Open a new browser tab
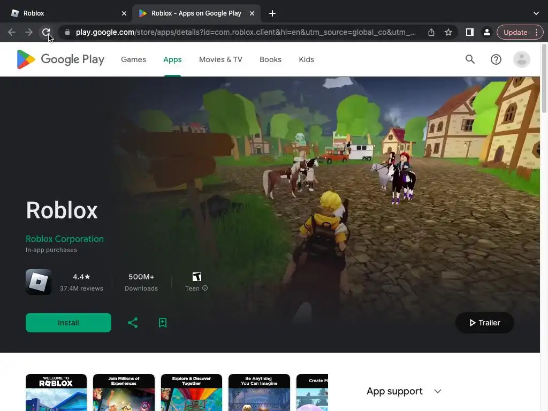 point(272,13)
